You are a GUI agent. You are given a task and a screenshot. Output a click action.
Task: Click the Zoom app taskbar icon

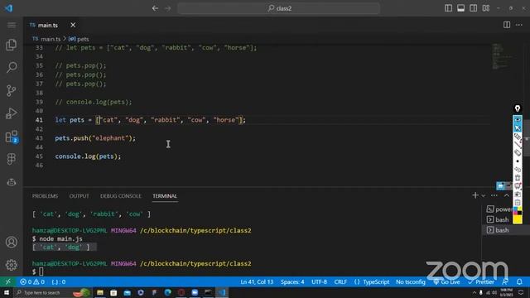point(195,292)
